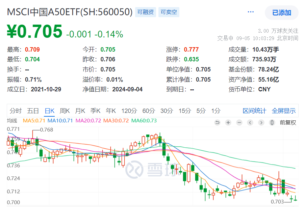Image resolution: width=304 pixels, height=207 pixels.
Task: Click the 资产净值 value 55.16亿
Action: pyautogui.click(x=269, y=79)
